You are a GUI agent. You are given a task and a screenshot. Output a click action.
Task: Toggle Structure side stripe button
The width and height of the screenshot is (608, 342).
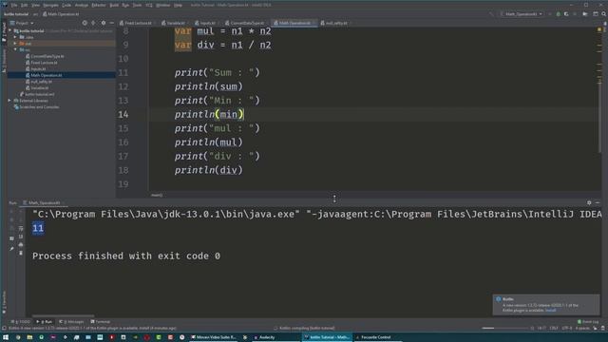[x=4, y=61]
